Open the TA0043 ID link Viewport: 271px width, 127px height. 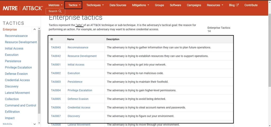tap(56, 47)
